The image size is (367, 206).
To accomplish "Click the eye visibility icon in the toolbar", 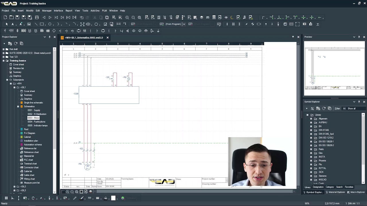I will click(226, 17).
